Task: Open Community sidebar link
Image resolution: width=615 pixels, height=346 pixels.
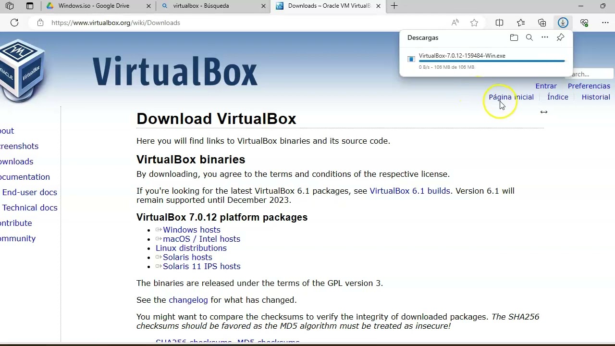Action: (18, 238)
